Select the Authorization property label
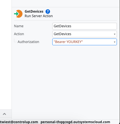Screen dimensions: 120x124 pos(28,42)
